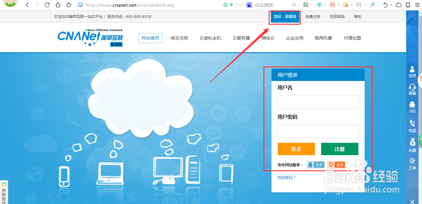Click the green circular refresh icon in address bar

coord(225,5)
